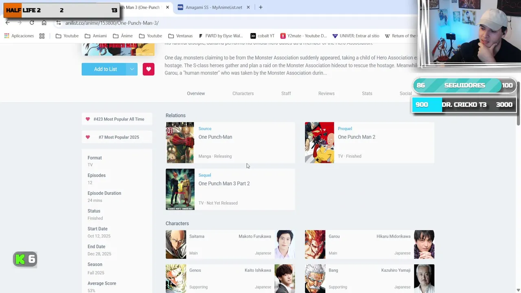521x293 pixels.
Task: Open Genos character portrait
Action: click(x=176, y=279)
